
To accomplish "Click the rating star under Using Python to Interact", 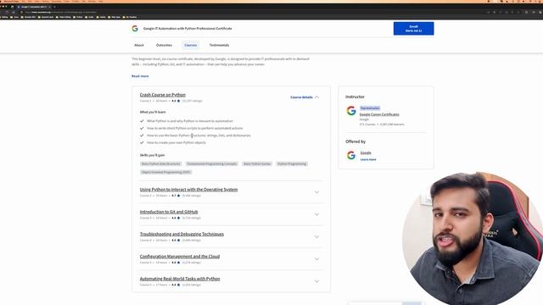I will pos(179,196).
